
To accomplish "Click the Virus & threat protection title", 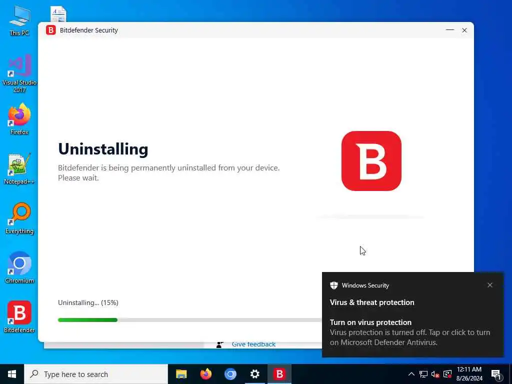I will coord(372,302).
